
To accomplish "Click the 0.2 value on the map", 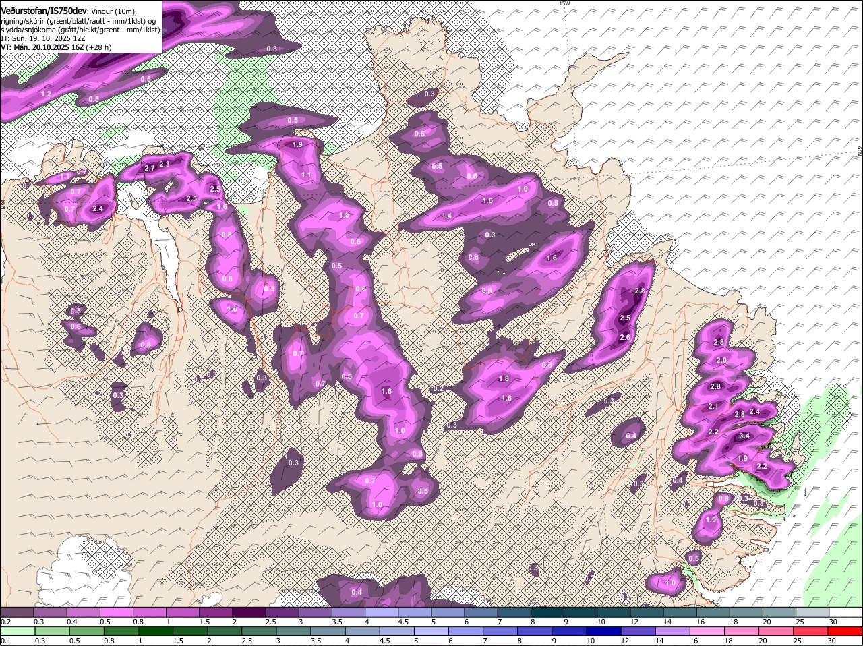I will [x=438, y=389].
